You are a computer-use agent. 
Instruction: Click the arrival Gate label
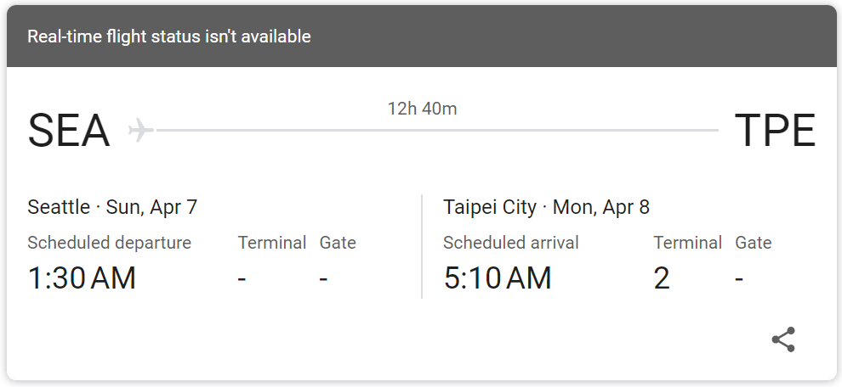[753, 243]
